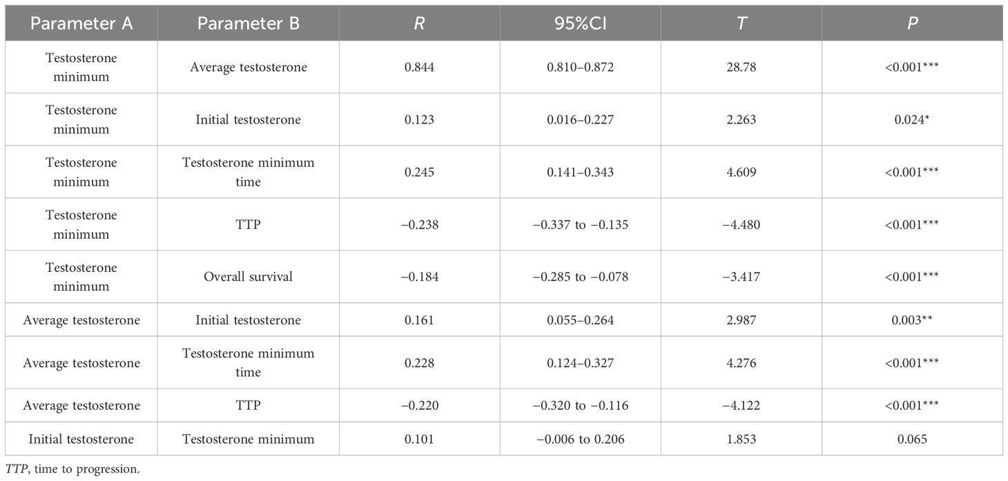Click the confidence interval 0.141–0.343
This screenshot has width=1008, height=481.
(581, 172)
